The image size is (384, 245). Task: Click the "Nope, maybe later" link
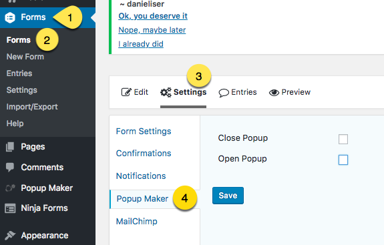pyautogui.click(x=152, y=30)
